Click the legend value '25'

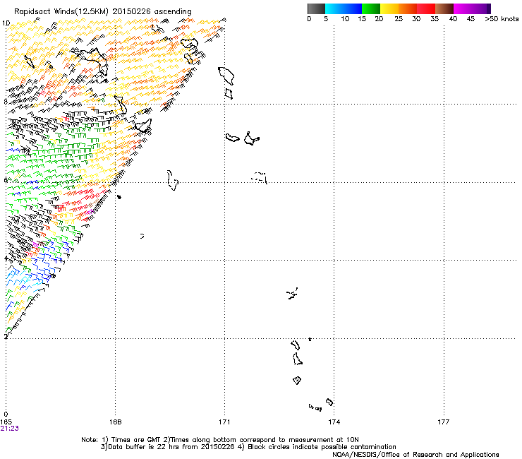coord(399,19)
